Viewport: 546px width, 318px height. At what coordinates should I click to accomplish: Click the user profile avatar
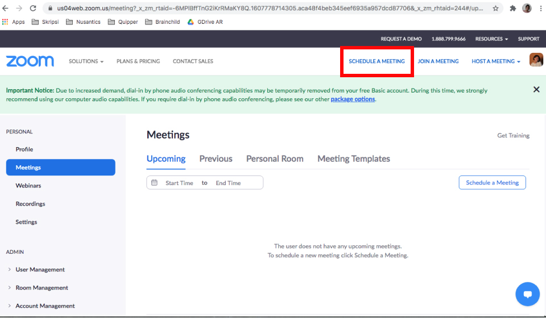536,60
